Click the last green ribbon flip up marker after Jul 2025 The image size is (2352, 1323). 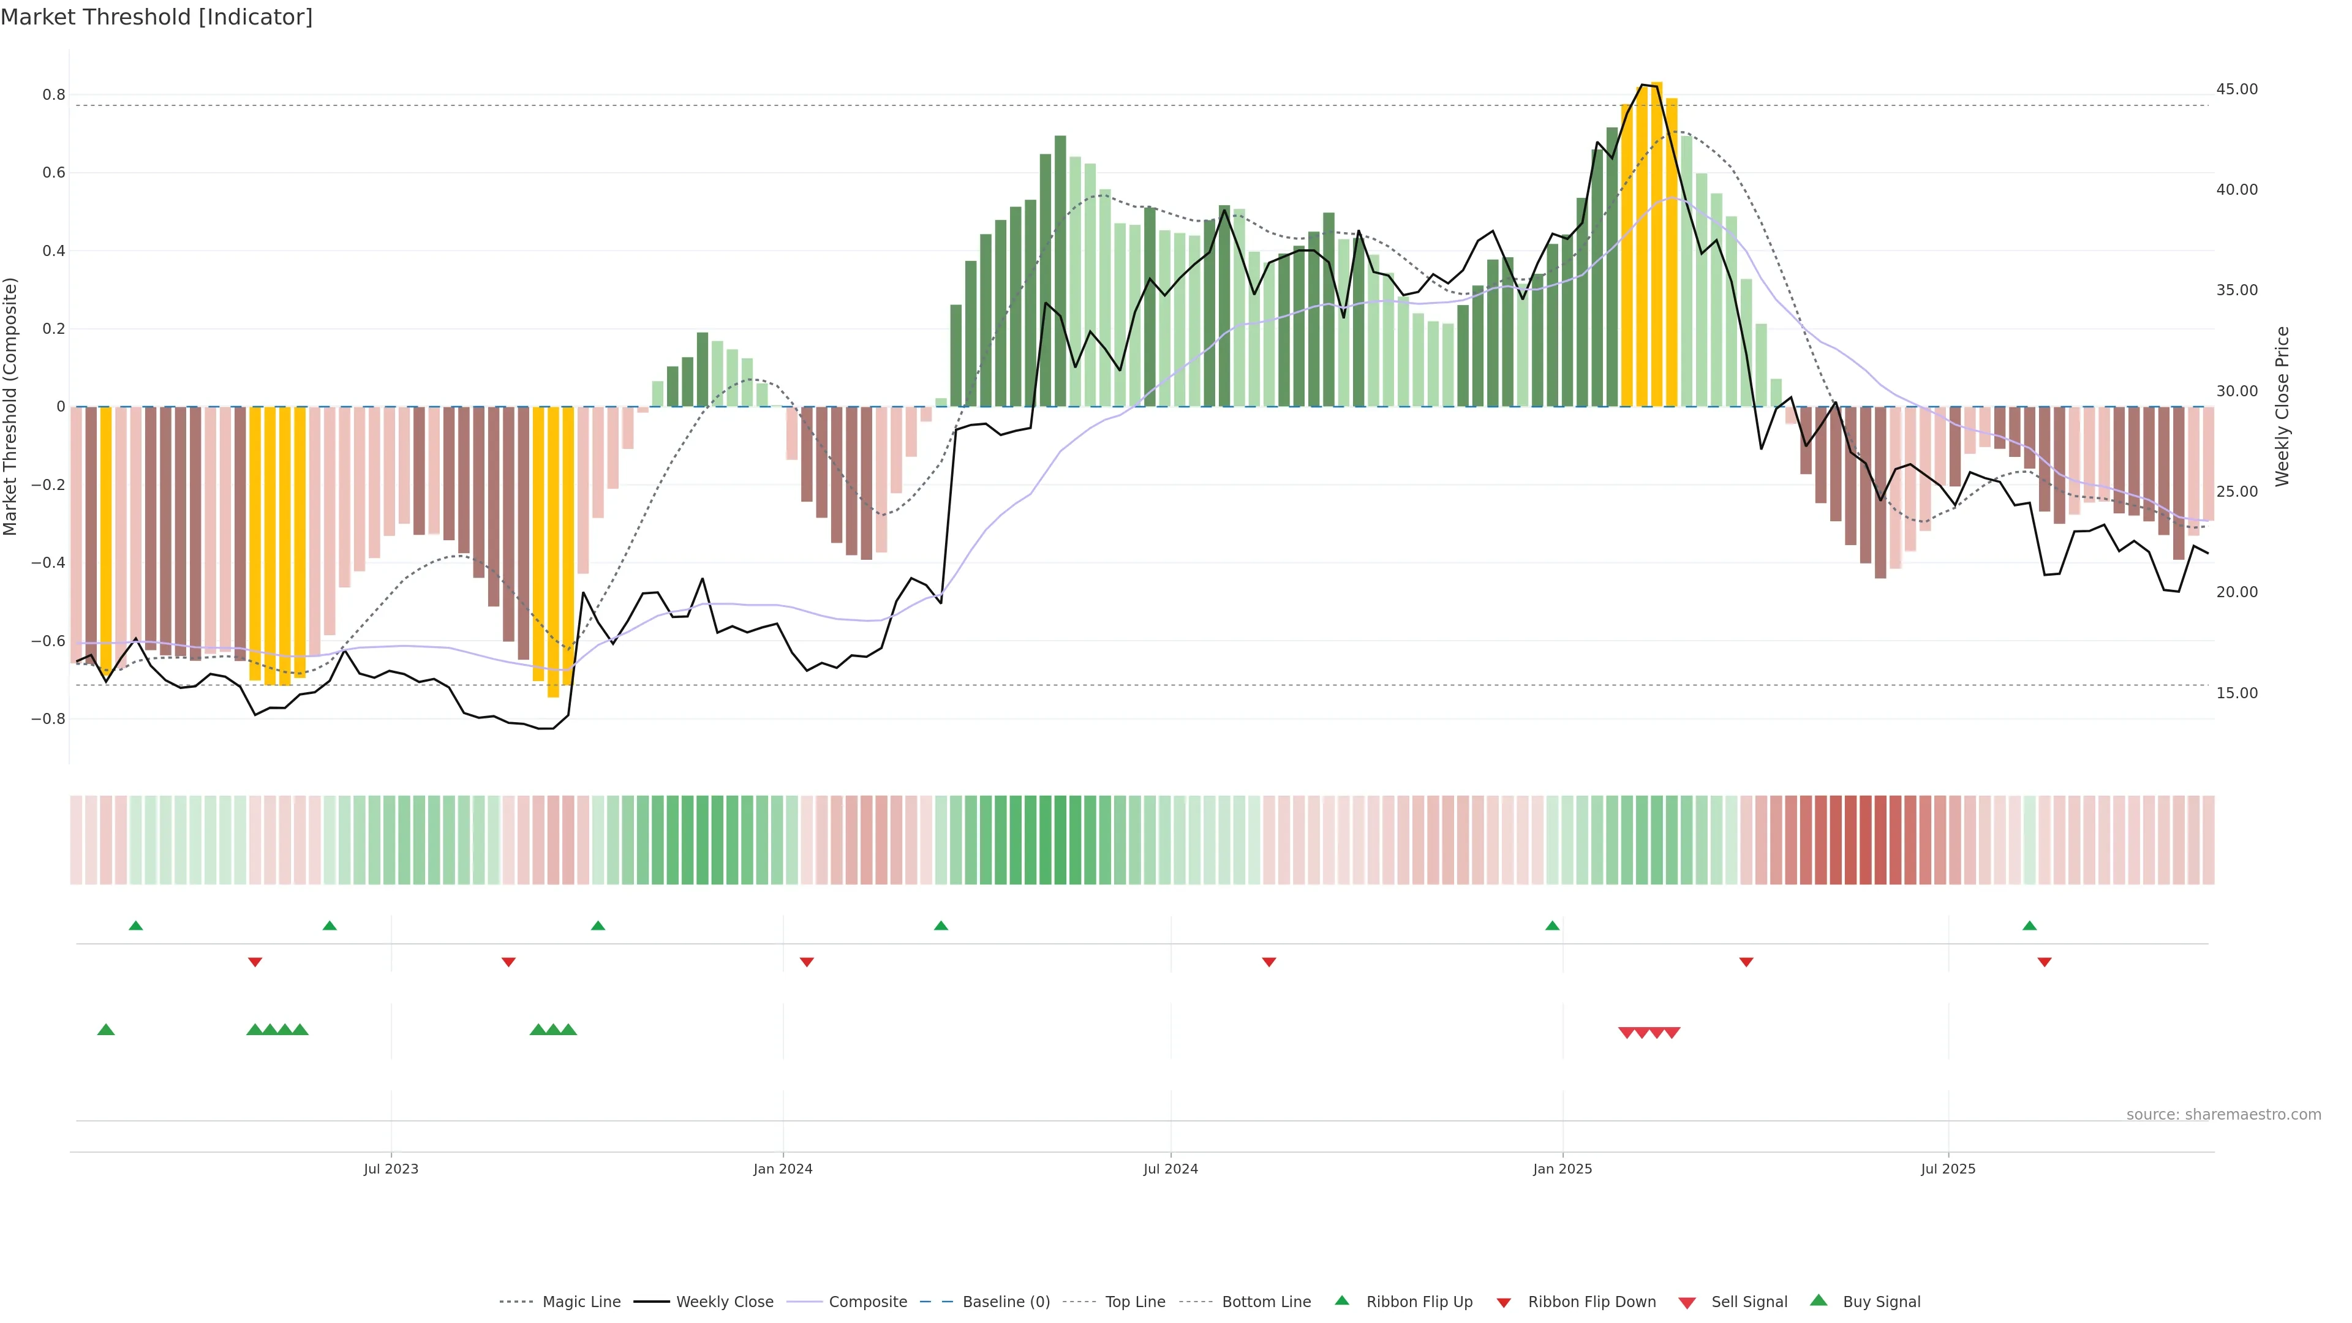[2029, 926]
